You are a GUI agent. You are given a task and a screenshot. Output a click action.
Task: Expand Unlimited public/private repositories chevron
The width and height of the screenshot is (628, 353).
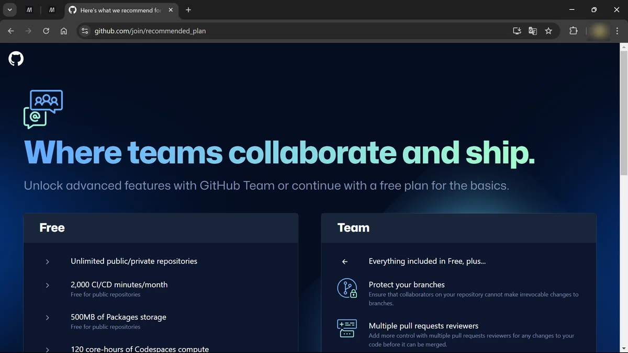[47, 261]
